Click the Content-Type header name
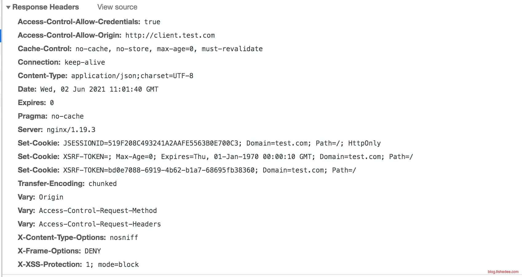This screenshot has width=522, height=277. point(42,76)
